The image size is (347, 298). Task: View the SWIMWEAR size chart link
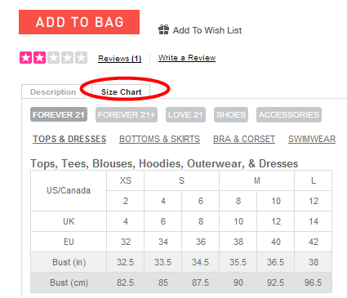[312, 139]
